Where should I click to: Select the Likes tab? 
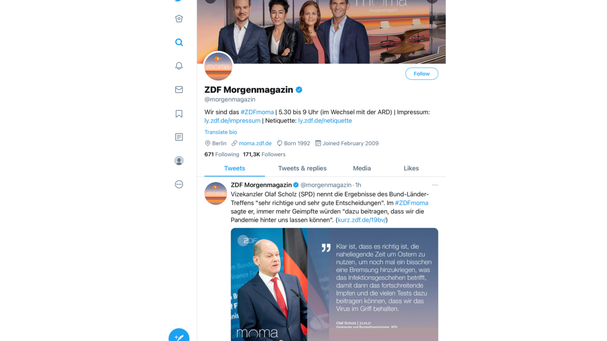coord(411,168)
